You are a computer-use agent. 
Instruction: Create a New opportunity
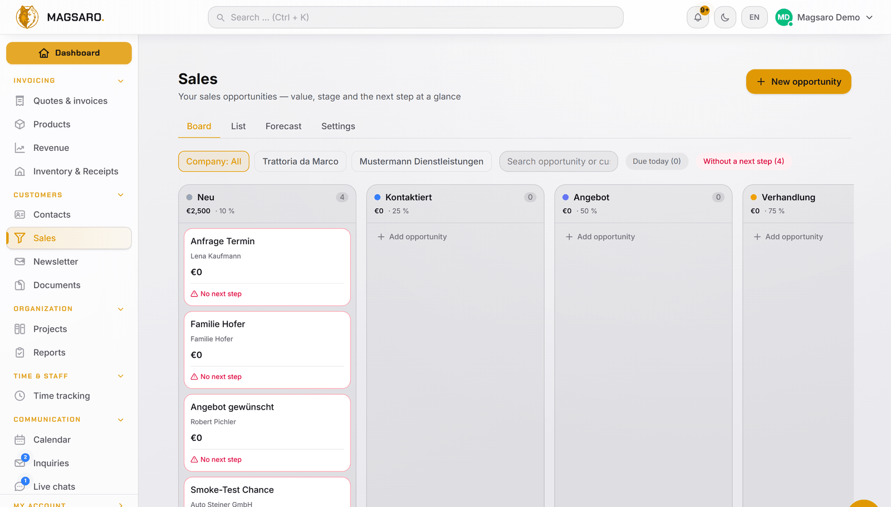click(799, 82)
